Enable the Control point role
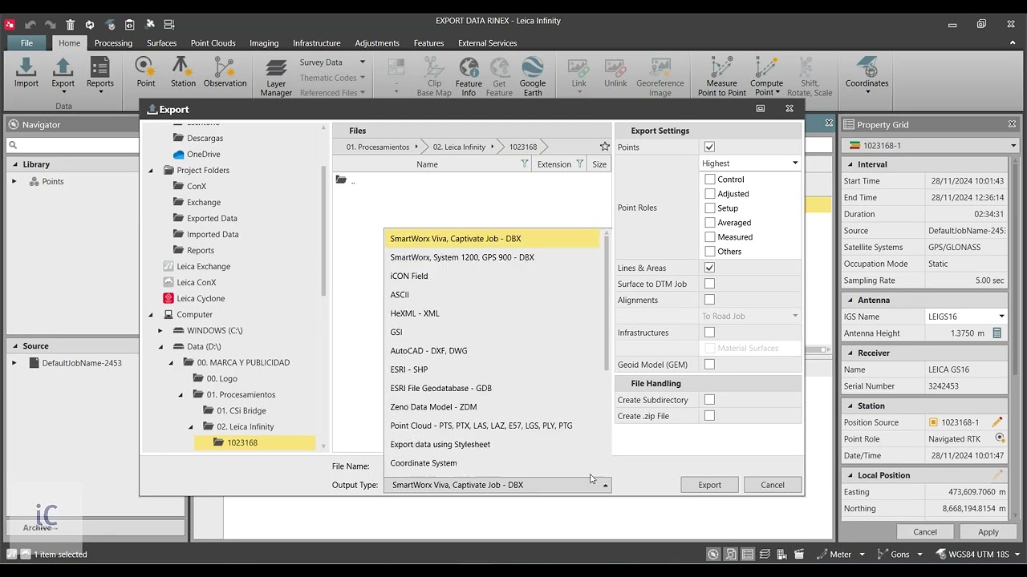Image resolution: width=1027 pixels, height=577 pixels. click(710, 180)
